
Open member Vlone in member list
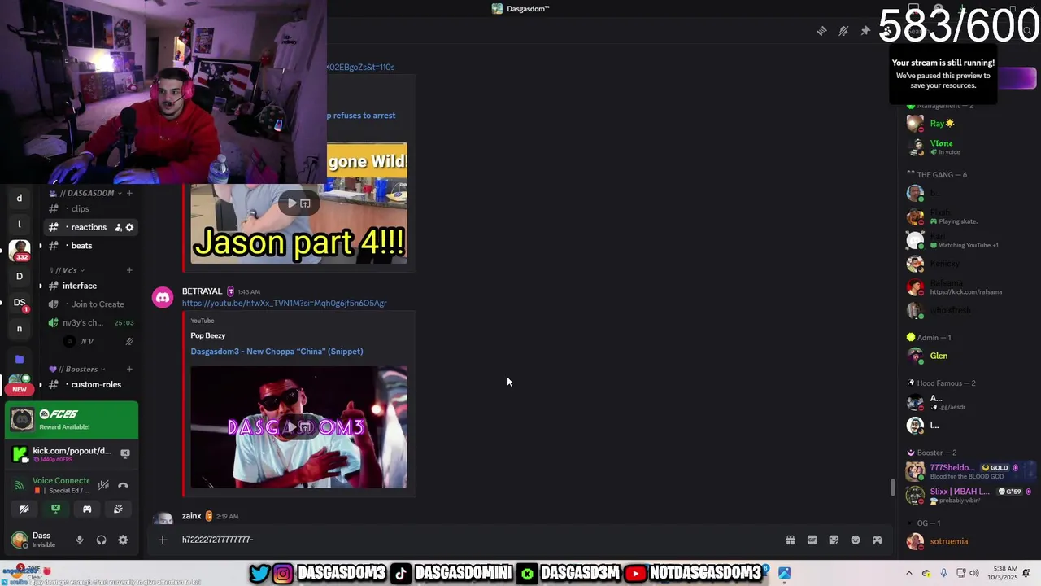(x=941, y=146)
